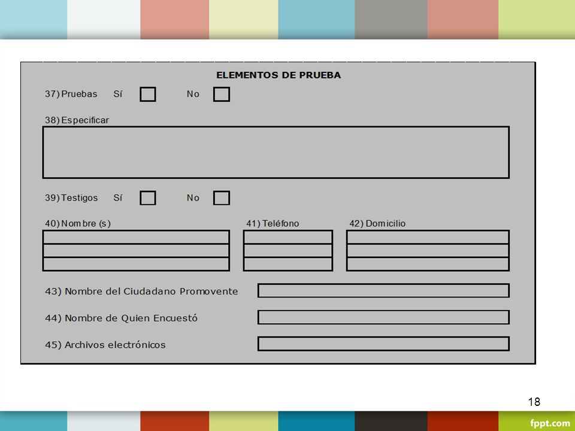The image size is (575, 431).
Task: Click the '43) Nombre del Ciudadano Promovente' label
Action: click(x=141, y=292)
